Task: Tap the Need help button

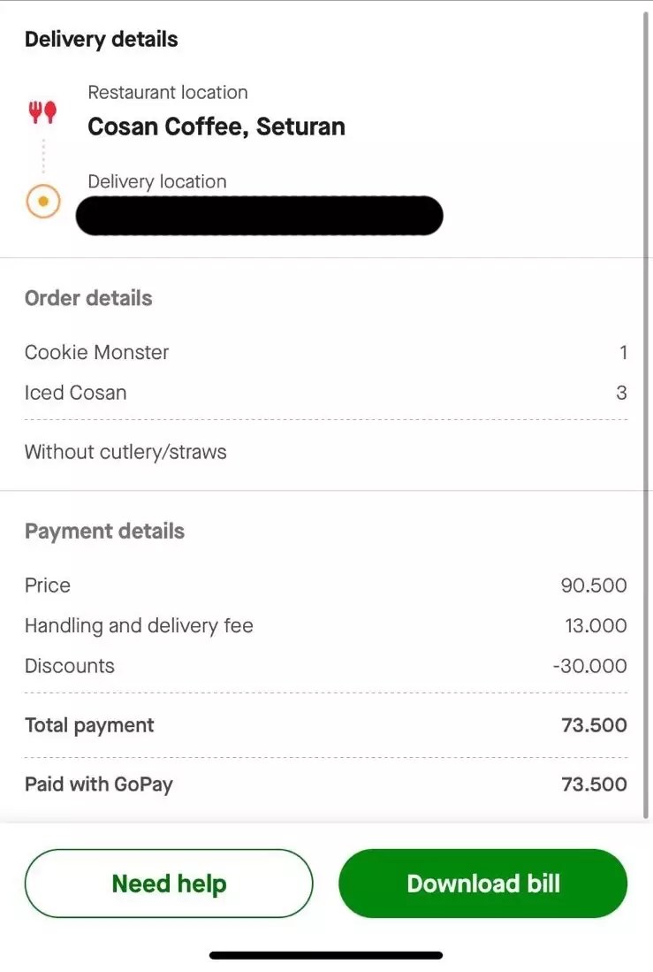Action: click(x=169, y=884)
